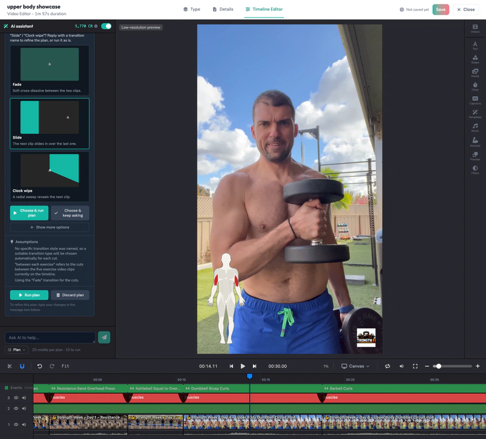Send the AI message
This screenshot has width=486, height=439.
coord(104,337)
